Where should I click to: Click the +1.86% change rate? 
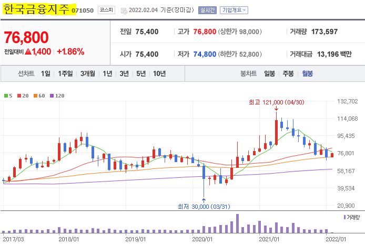[x=70, y=51]
